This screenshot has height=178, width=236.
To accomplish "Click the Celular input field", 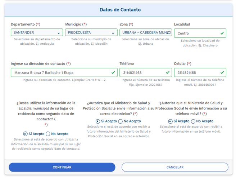I will click(200, 72).
